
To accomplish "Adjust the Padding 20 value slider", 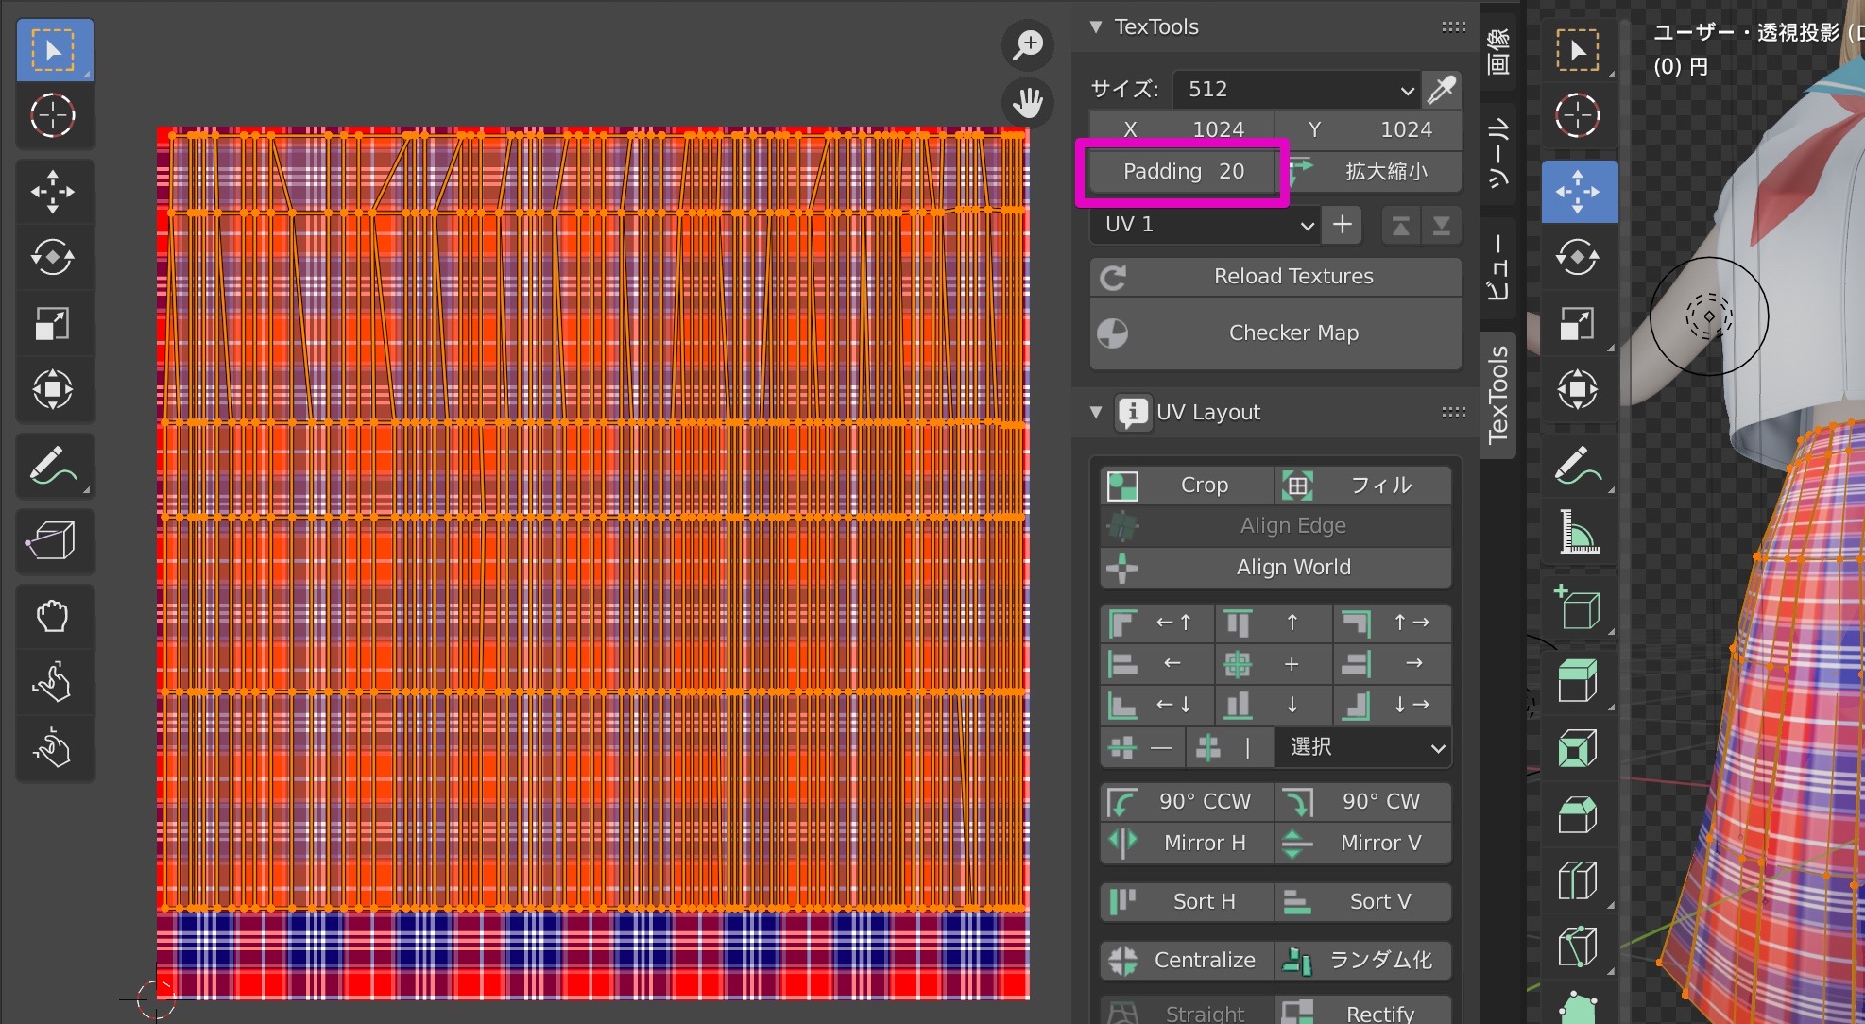I will point(1181,171).
